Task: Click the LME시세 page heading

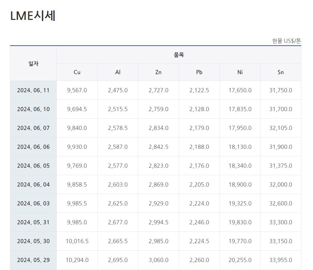Action: [33, 16]
